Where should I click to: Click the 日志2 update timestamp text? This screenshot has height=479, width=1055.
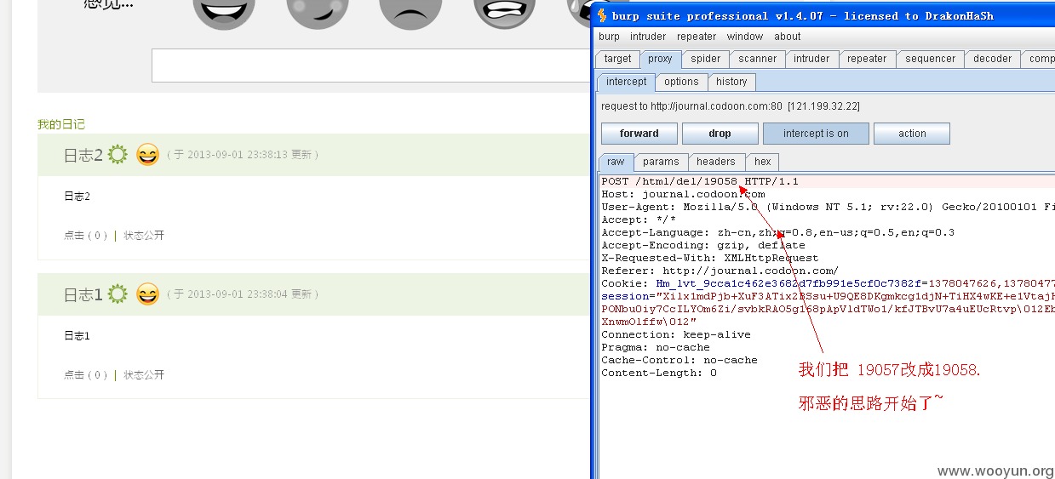[243, 155]
